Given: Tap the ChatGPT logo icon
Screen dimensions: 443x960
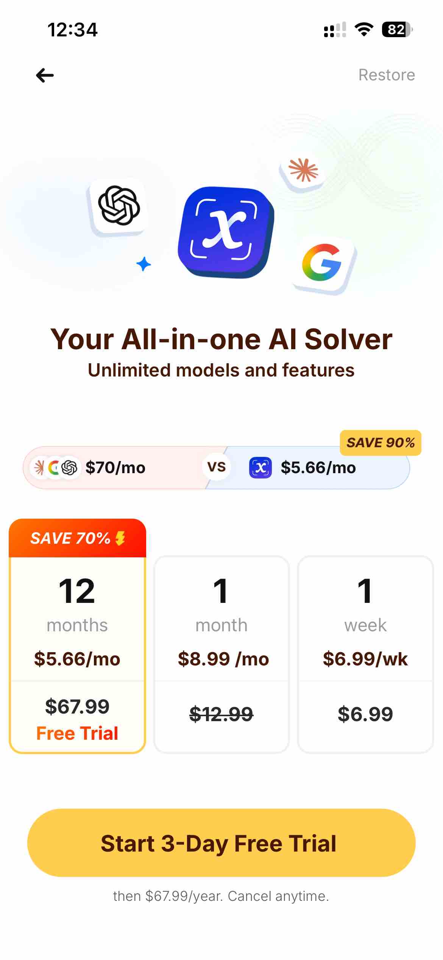Looking at the screenshot, I should tap(119, 206).
